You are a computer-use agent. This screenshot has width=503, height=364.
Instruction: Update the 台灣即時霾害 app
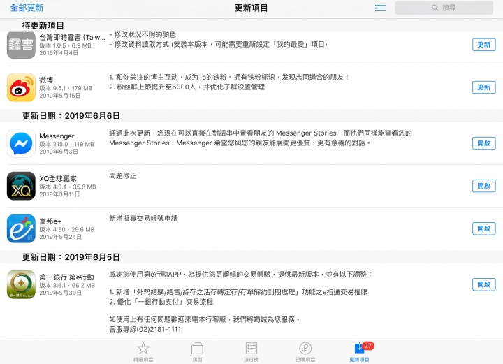tap(483, 45)
